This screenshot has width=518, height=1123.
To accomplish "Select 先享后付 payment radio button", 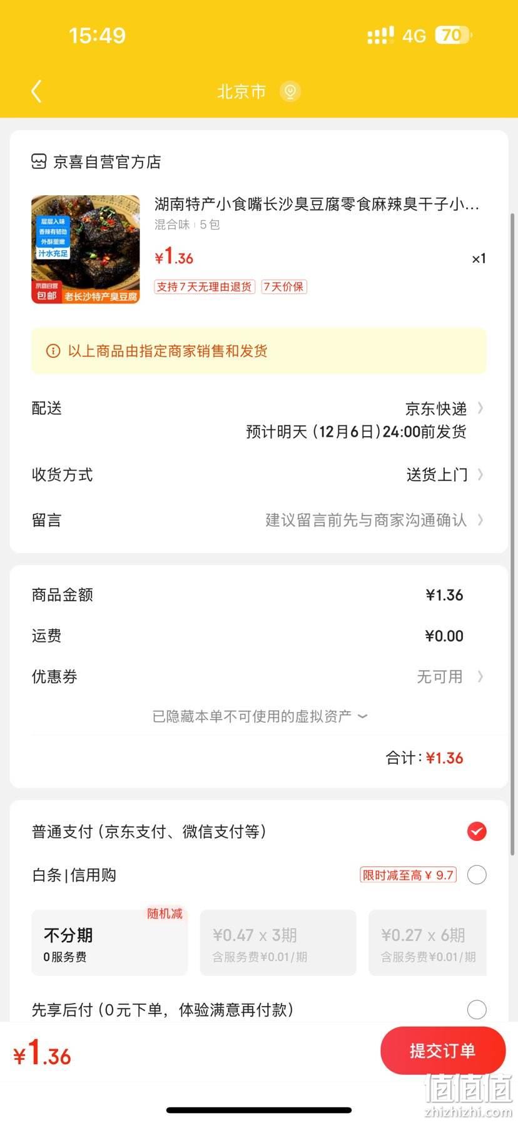I will click(x=477, y=1009).
